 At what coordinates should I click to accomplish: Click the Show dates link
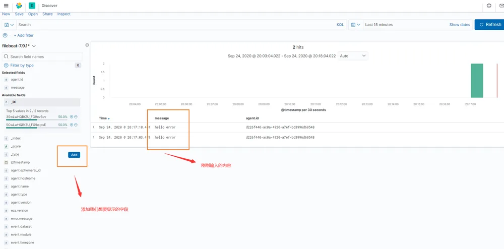coord(460,25)
